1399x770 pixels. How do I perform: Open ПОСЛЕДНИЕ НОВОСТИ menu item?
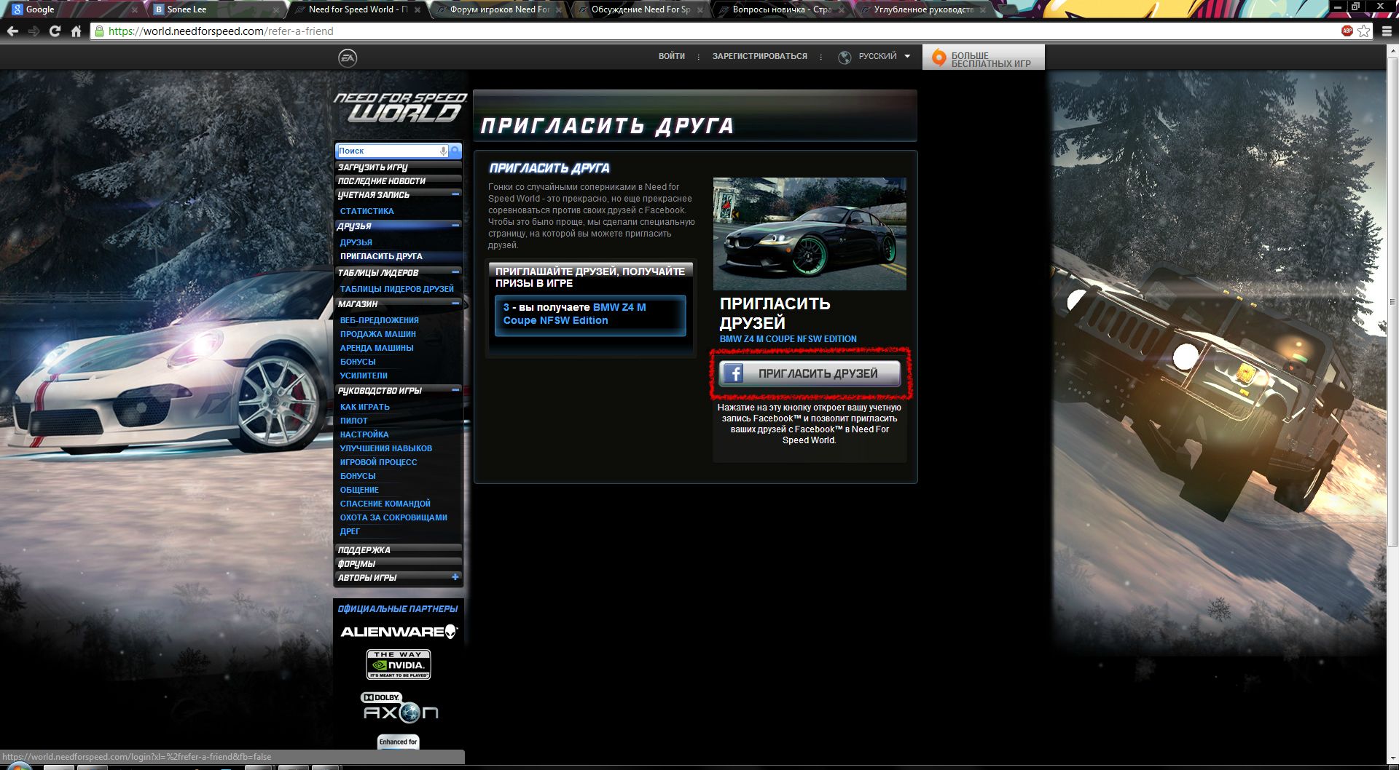(398, 181)
